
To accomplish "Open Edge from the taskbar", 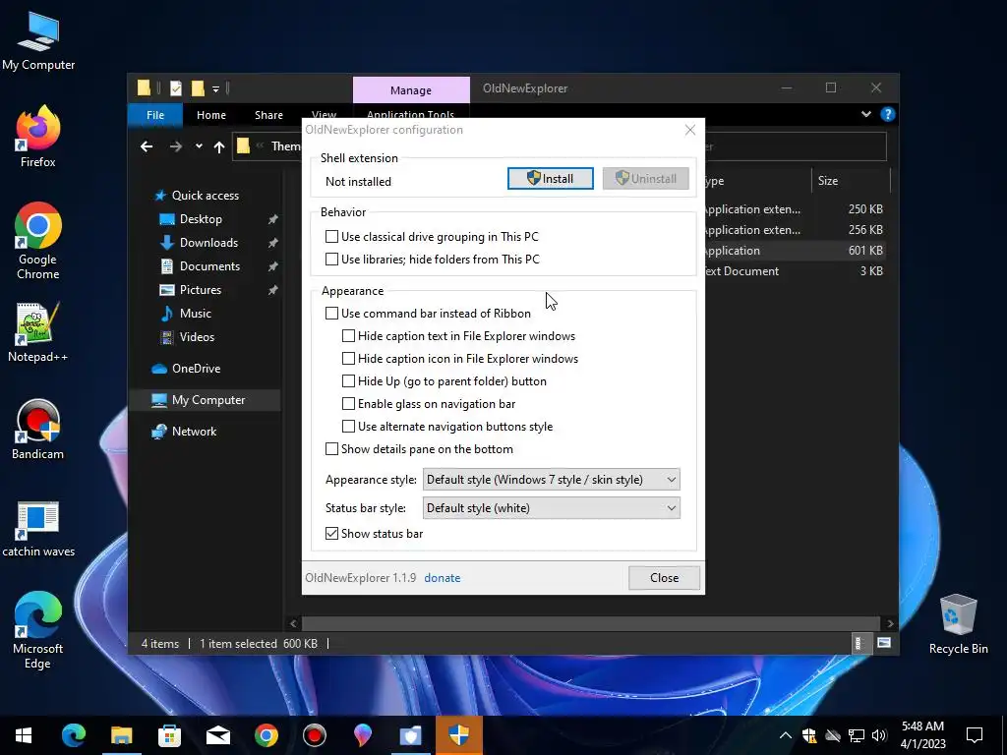I will click(73, 735).
